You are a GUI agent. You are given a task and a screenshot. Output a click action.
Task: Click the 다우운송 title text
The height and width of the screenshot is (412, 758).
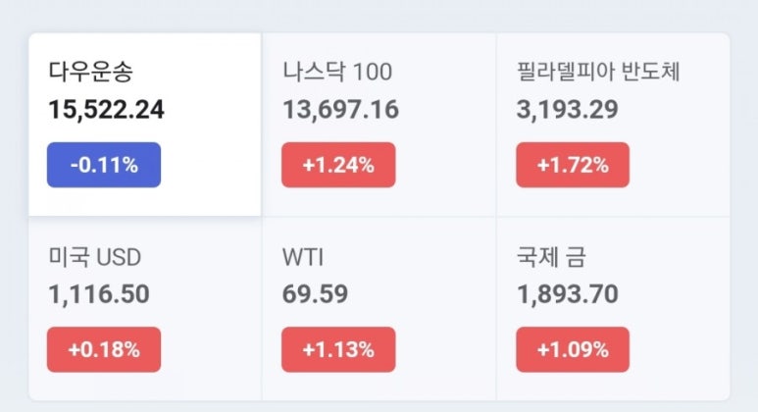90,72
